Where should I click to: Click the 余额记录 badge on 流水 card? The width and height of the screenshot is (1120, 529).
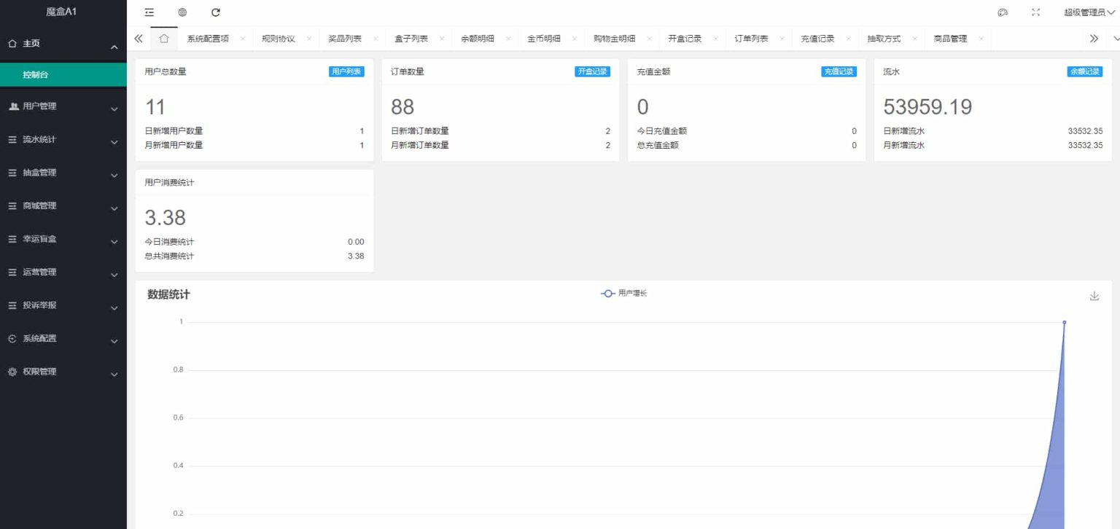[x=1084, y=71]
